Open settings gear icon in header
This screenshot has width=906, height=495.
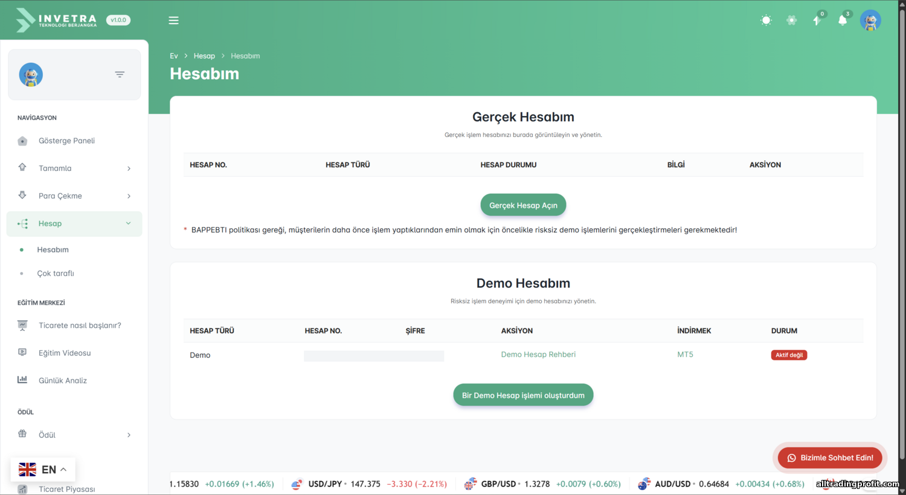click(x=791, y=21)
